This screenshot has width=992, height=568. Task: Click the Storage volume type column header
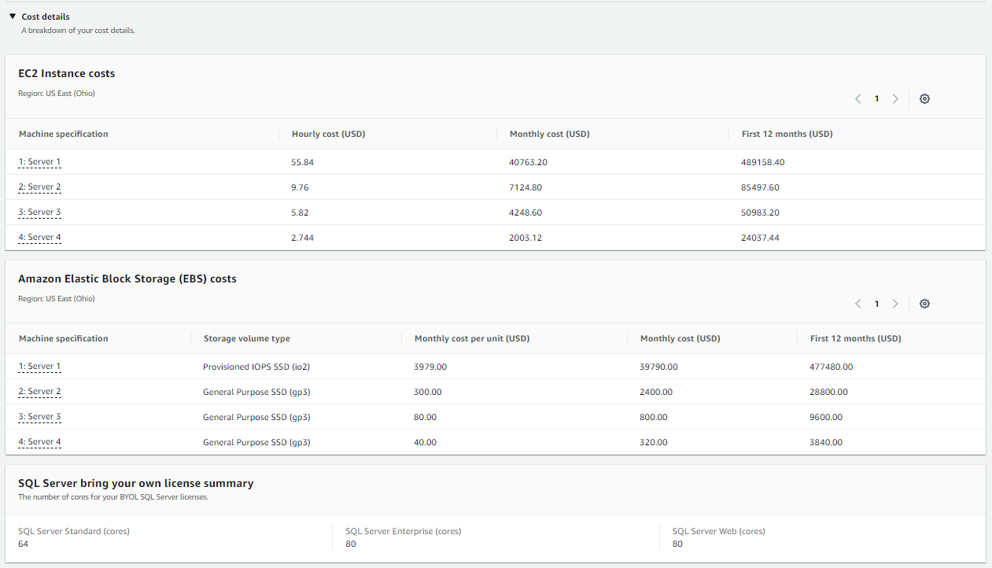[246, 338]
